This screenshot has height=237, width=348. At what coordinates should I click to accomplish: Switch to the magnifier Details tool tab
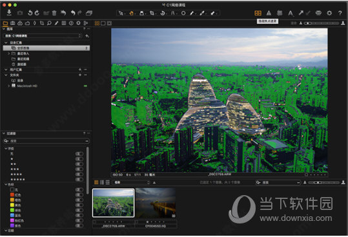click(x=49, y=23)
